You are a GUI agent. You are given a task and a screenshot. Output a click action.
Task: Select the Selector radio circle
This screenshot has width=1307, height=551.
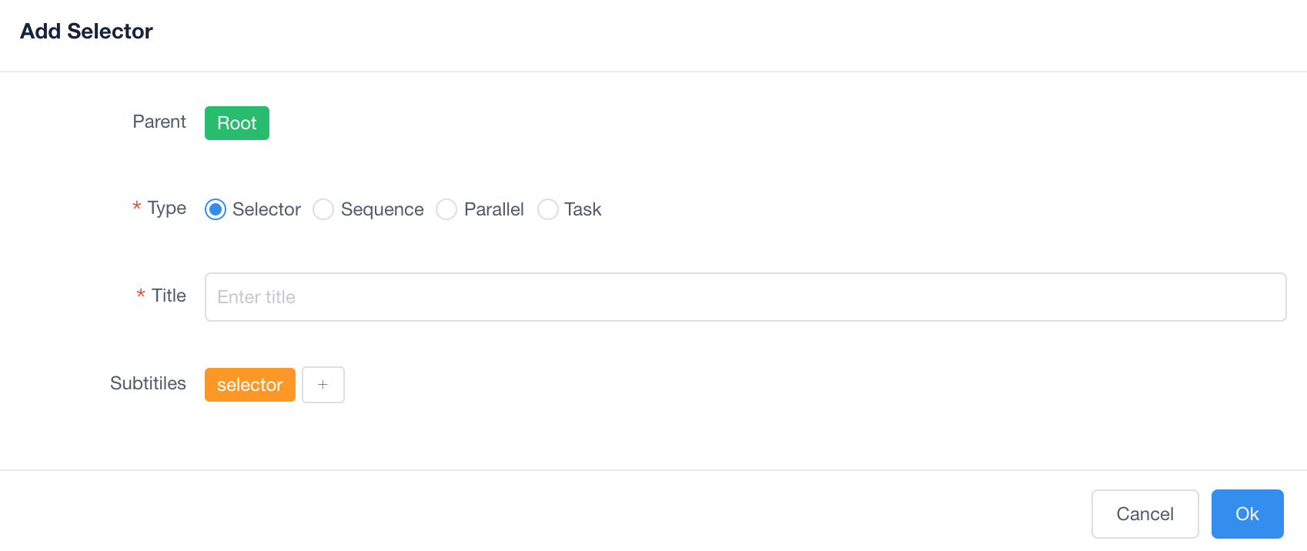coord(216,209)
